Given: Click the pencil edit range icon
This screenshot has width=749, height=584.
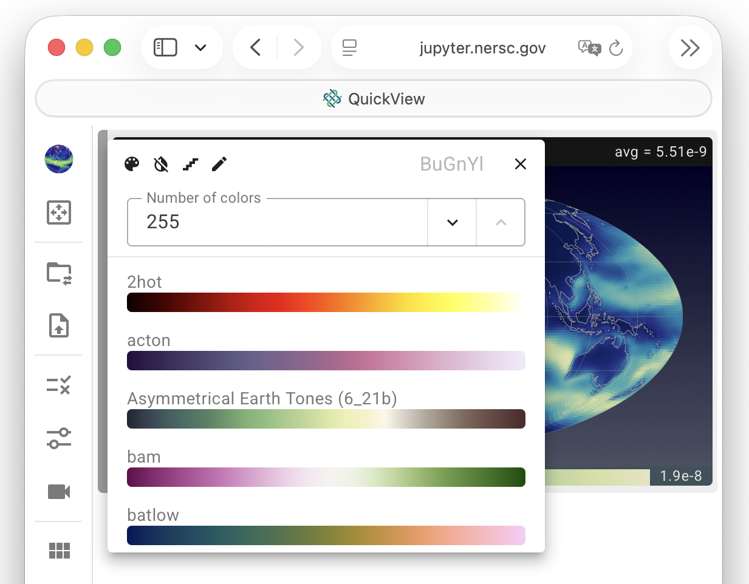Looking at the screenshot, I should (x=219, y=164).
